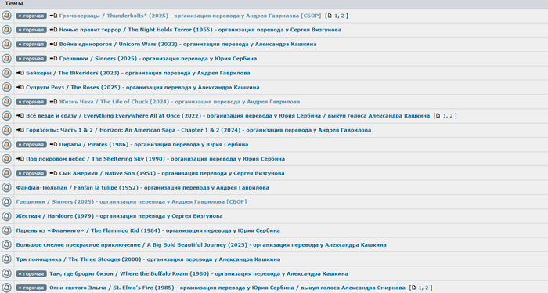
Task: Click status icon of Horizon American Saga row
Action: 6,130
